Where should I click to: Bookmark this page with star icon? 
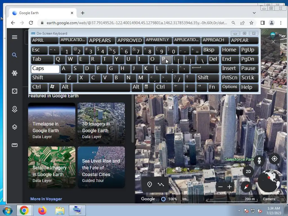pos(251,23)
